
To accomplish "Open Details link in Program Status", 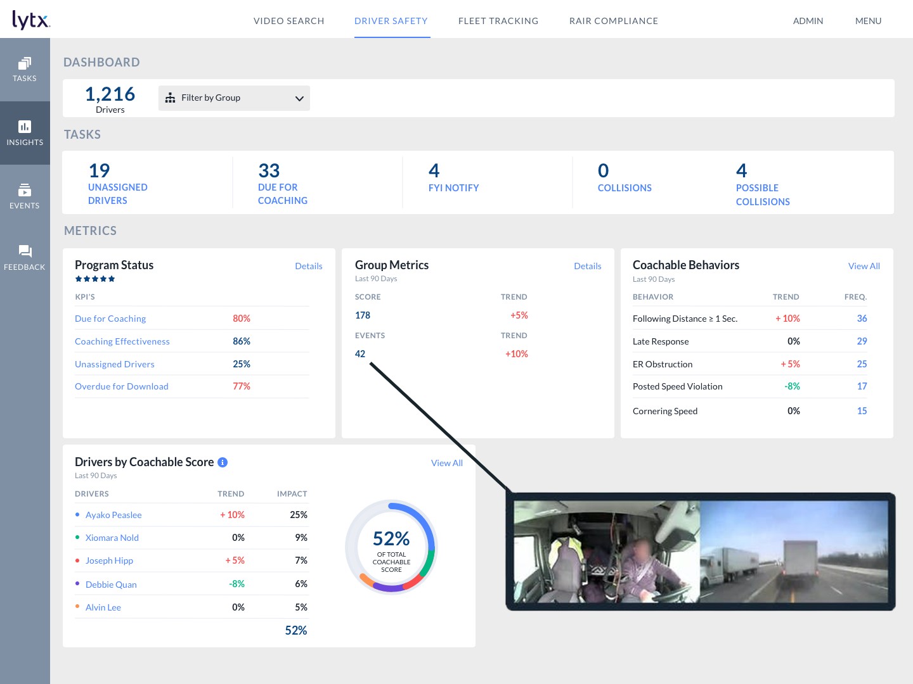I will tap(309, 266).
